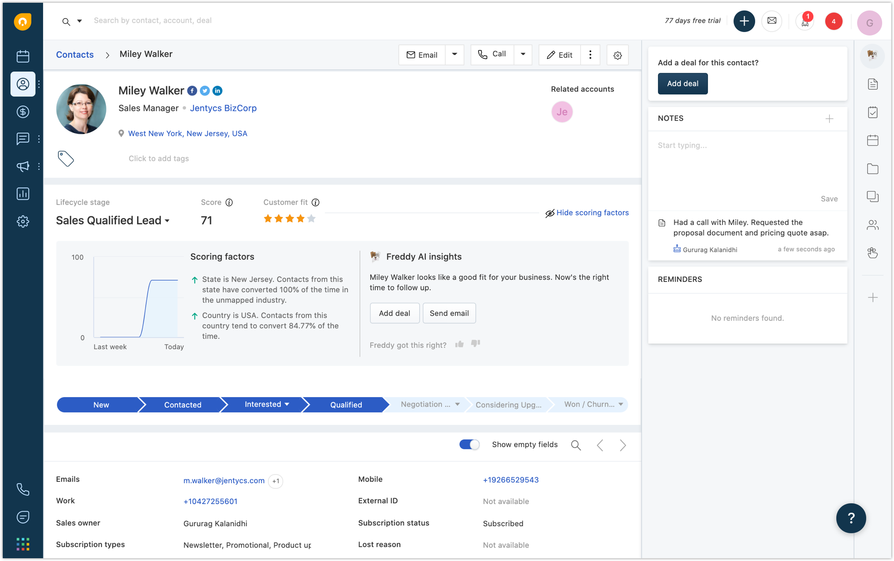Toggle Show empty fields switch
The image size is (894, 561).
coord(469,444)
